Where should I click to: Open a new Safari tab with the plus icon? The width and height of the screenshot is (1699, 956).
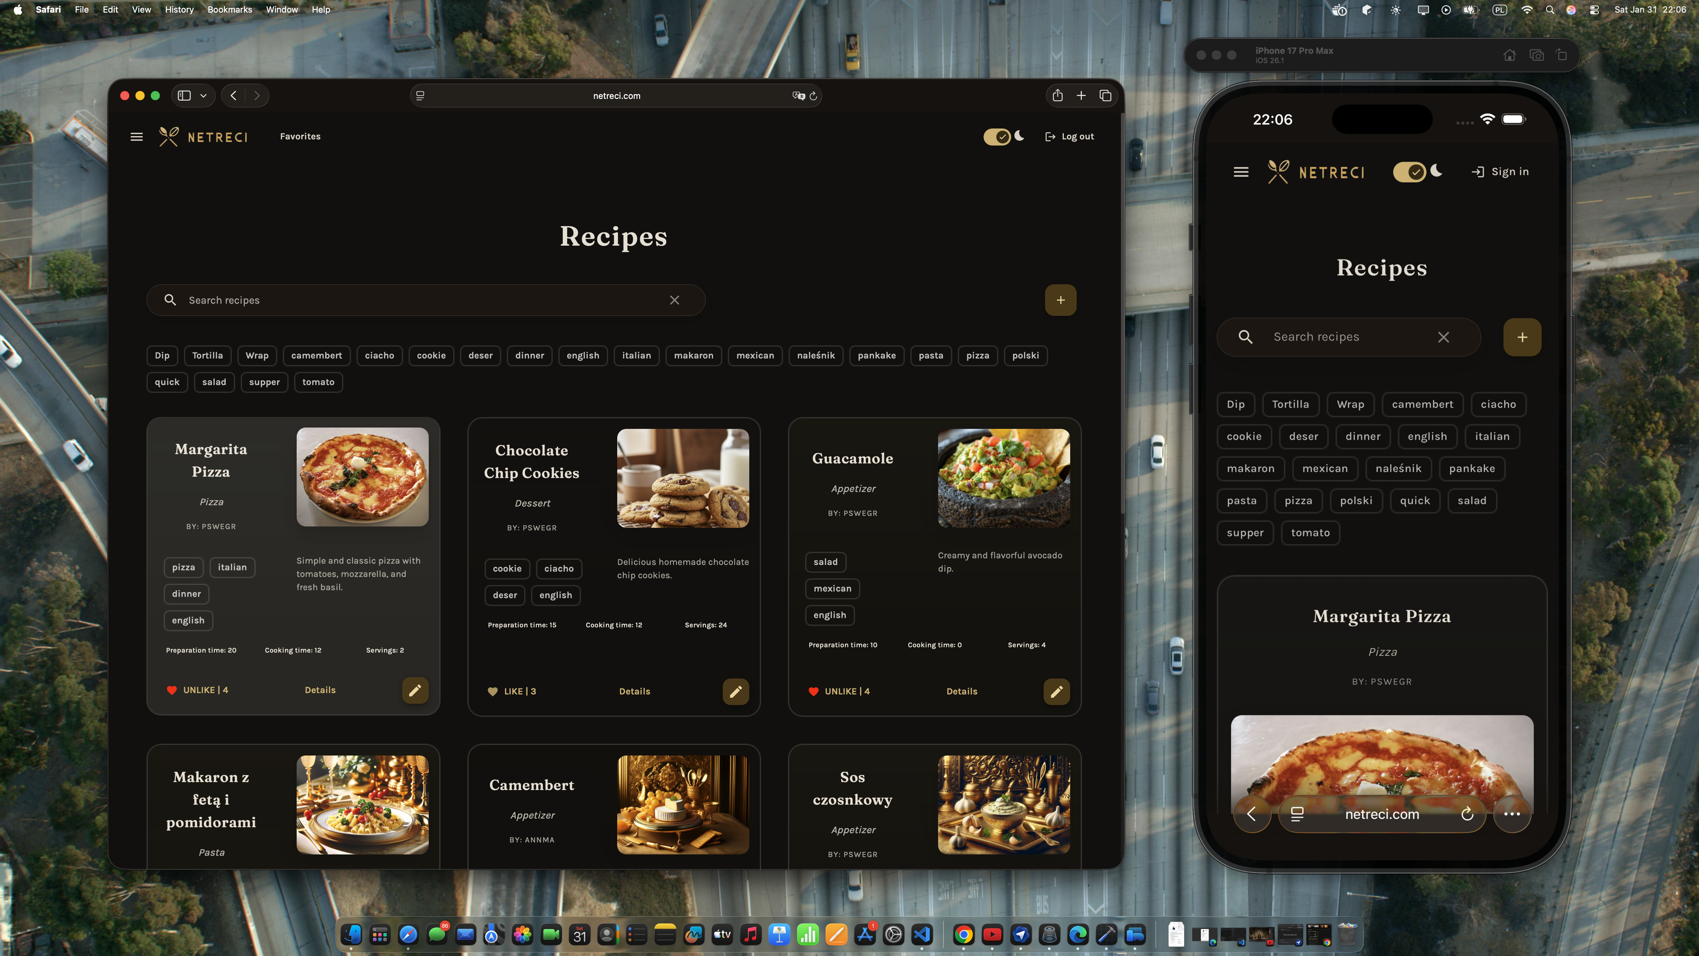[1081, 96]
